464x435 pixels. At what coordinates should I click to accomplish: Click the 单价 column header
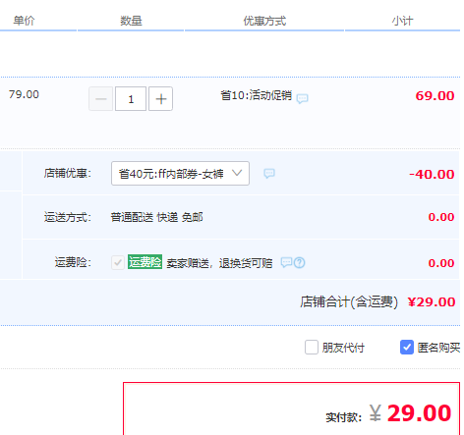24,21
